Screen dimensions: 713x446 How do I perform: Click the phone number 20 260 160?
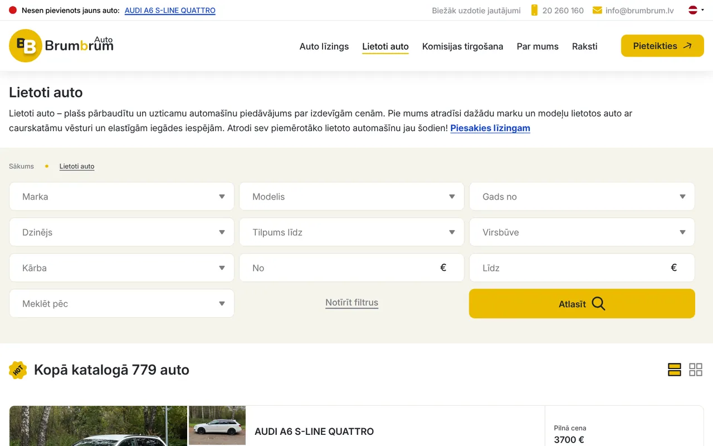click(x=563, y=10)
